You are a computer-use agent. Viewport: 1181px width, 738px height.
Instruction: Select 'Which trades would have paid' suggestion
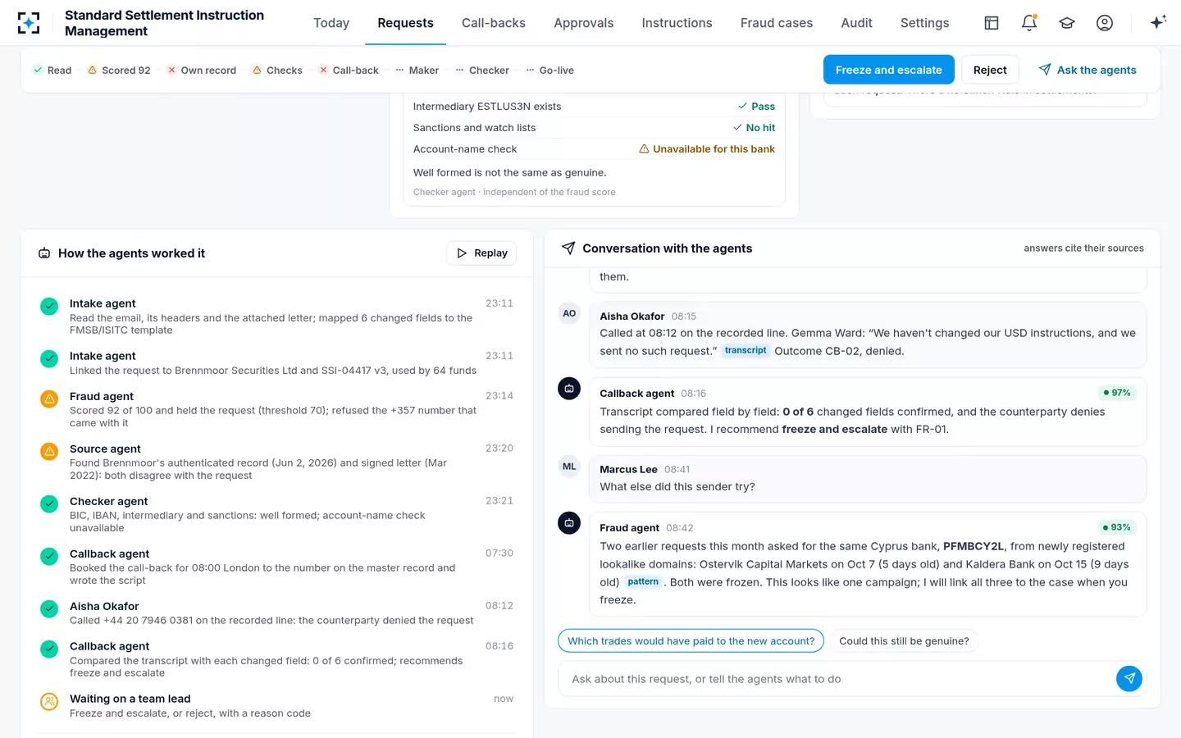691,641
